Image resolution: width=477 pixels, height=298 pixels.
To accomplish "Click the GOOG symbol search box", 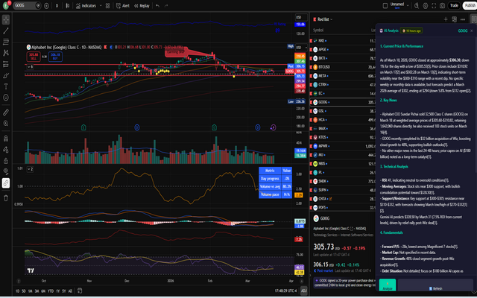I will pos(27,5).
